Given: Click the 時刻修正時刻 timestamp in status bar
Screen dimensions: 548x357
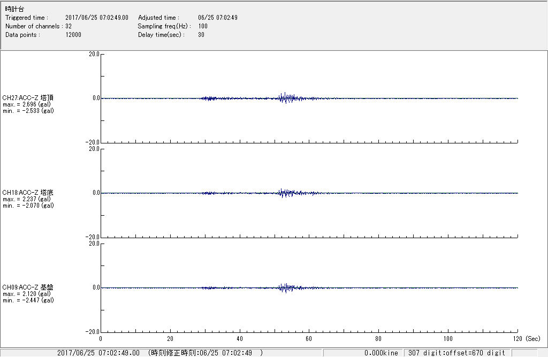Looking at the screenshot, I should [x=206, y=353].
